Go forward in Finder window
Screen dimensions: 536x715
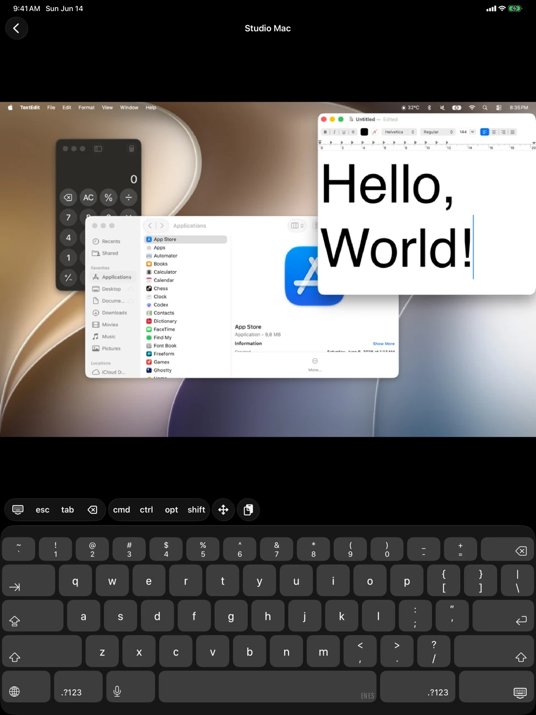pos(162,226)
